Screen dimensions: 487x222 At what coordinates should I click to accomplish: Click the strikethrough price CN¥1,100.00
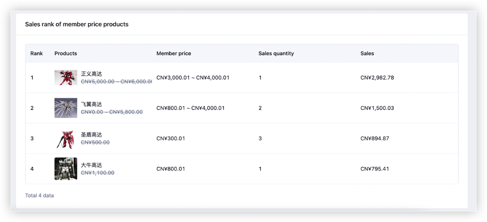click(98, 173)
